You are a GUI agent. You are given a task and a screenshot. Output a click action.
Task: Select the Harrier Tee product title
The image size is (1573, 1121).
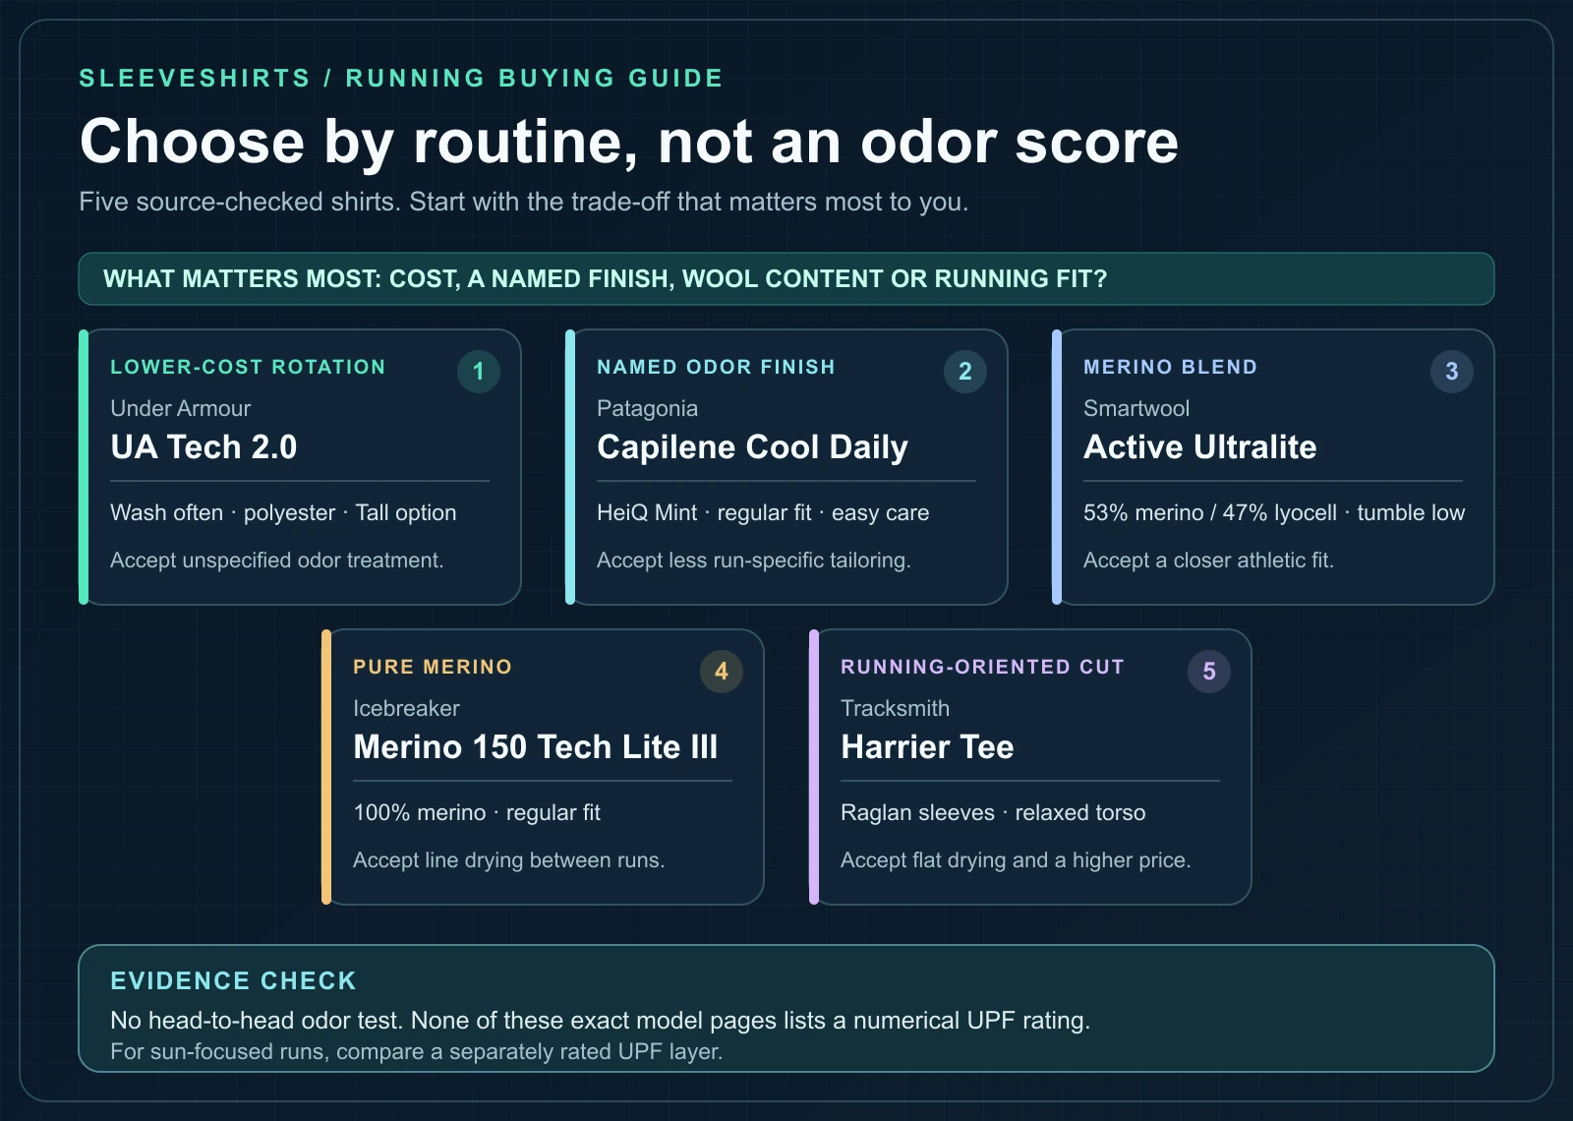tap(927, 747)
